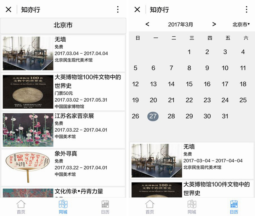
Task: Select March 3 in the calendar
Action: point(225,52)
